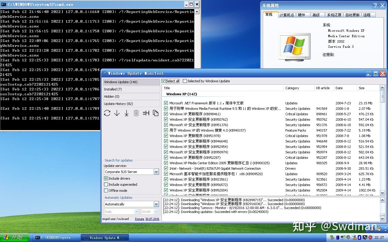Screen dimensions: 388x242
Task: Switch to 自动更新 tab in 系统属性
Action: [x=353, y=15]
